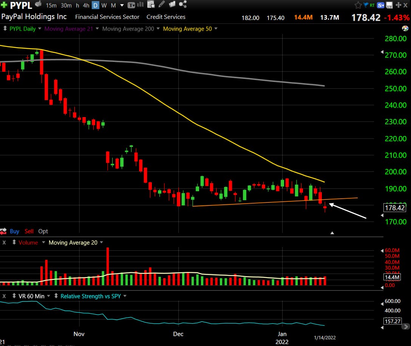The image size is (411, 346).
Task: Click the -1.43% change value
Action: coord(397,17)
